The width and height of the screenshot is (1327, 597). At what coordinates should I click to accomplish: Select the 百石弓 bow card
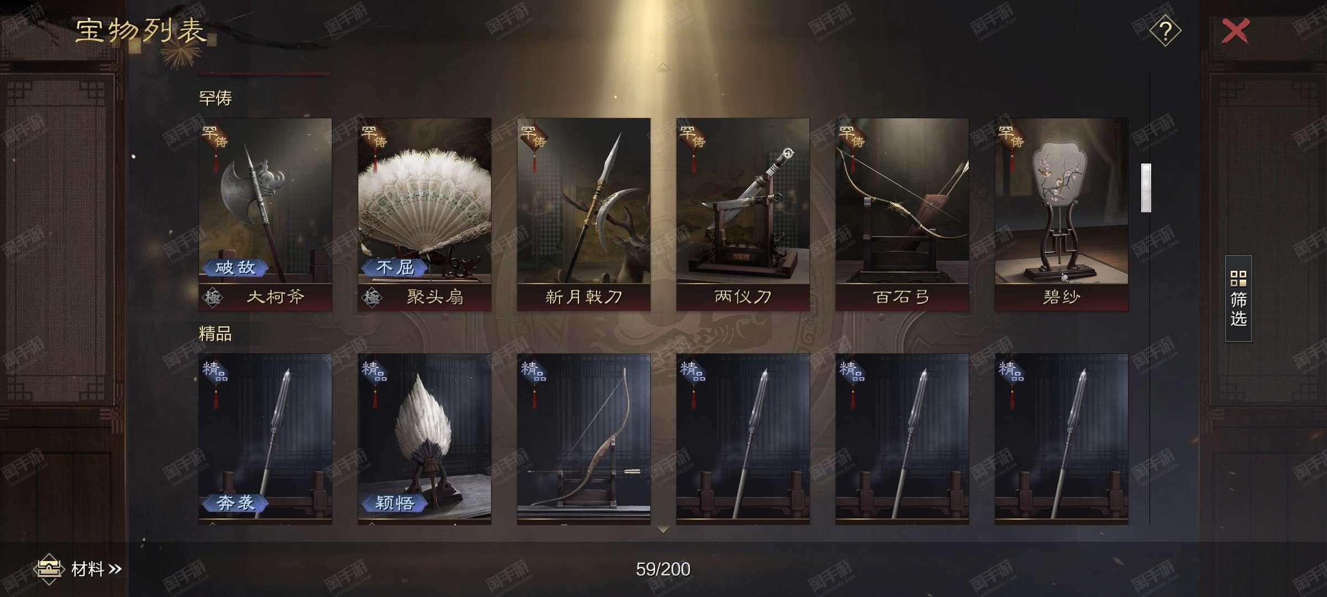tap(902, 214)
